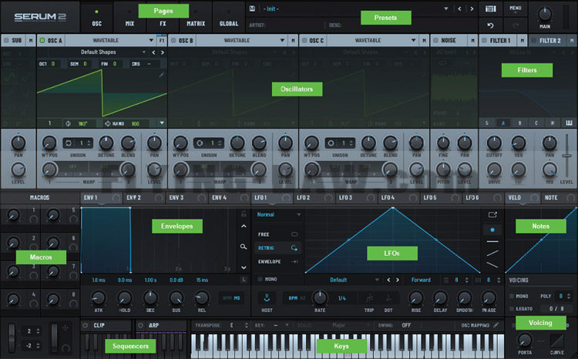
Task: Toggle the voicing LEGATO checkbox
Action: (x=512, y=308)
